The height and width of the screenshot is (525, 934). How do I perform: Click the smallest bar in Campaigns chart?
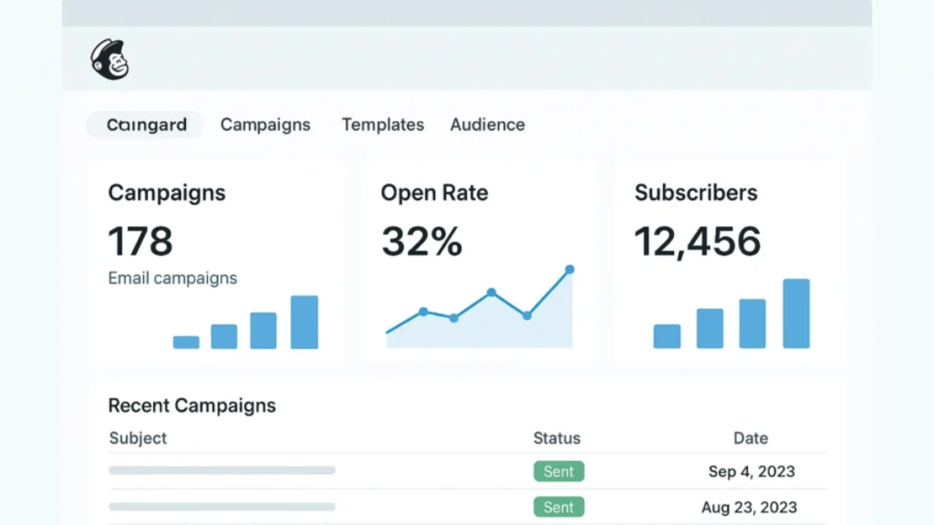point(185,341)
